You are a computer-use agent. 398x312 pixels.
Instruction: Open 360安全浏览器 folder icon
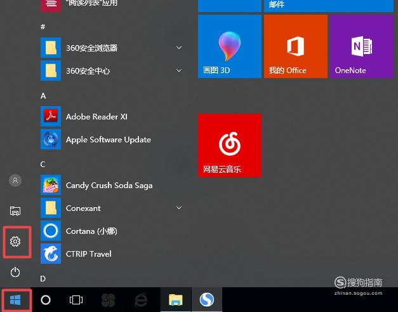[51, 48]
